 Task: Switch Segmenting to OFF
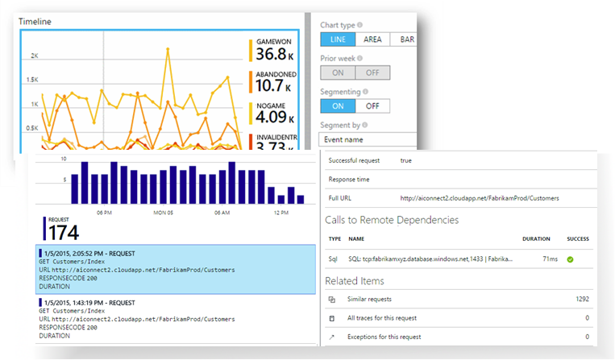tap(372, 106)
